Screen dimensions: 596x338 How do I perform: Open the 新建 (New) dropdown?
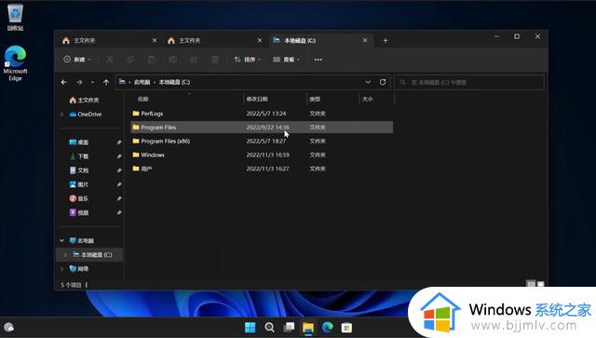click(77, 60)
